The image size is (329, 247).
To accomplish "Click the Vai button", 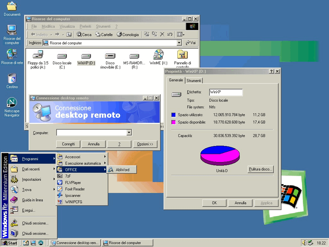I will click(191, 43).
